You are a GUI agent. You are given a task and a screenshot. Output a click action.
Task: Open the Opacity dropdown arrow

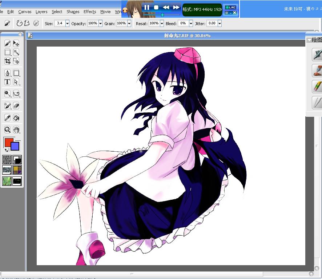pyautogui.click(x=100, y=23)
